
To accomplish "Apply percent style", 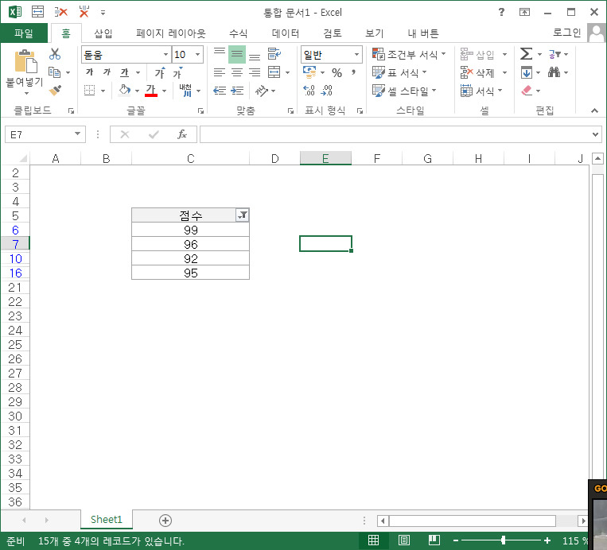I will tap(337, 72).
